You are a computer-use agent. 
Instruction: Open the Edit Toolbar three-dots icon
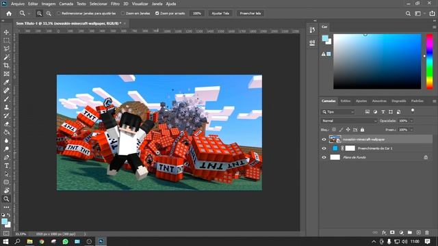click(x=6, y=207)
